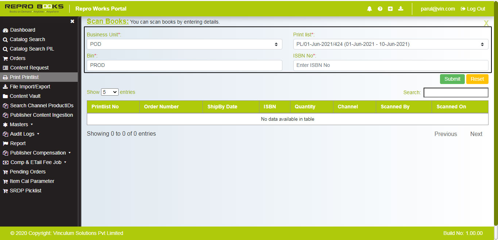This screenshot has width=498, height=240.
Task: Select the Content Vault sidebar icon
Action: [5, 96]
